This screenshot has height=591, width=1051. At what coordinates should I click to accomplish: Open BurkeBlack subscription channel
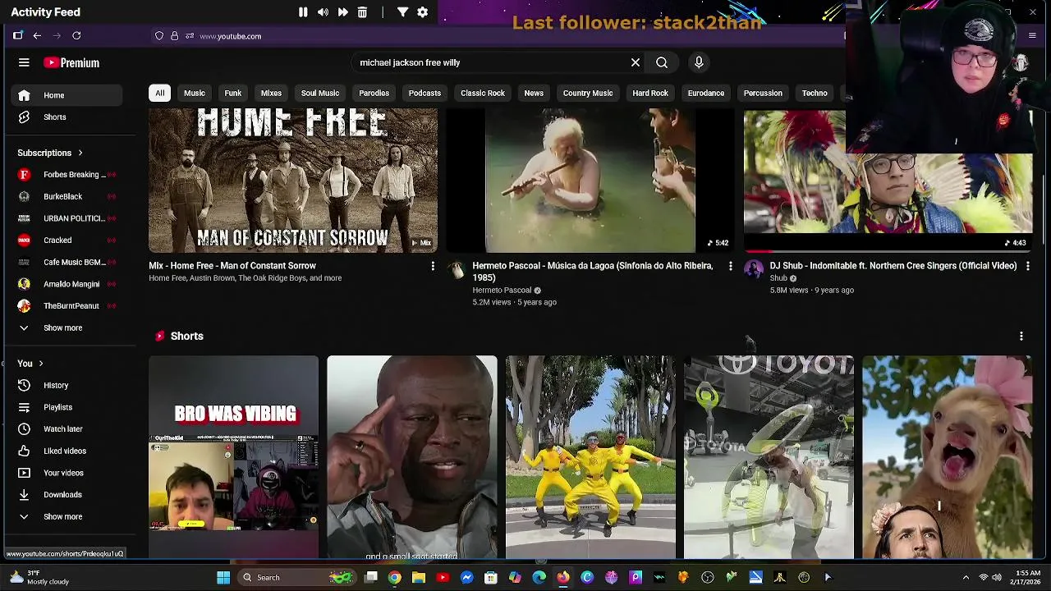tap(66, 196)
